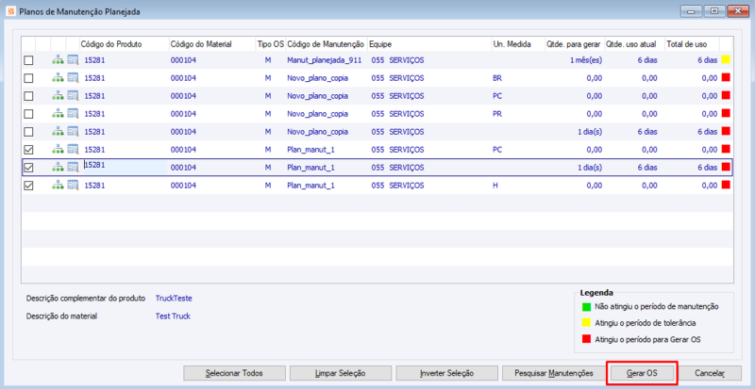Click red status square on Plan_manut_1 H row

(x=726, y=185)
